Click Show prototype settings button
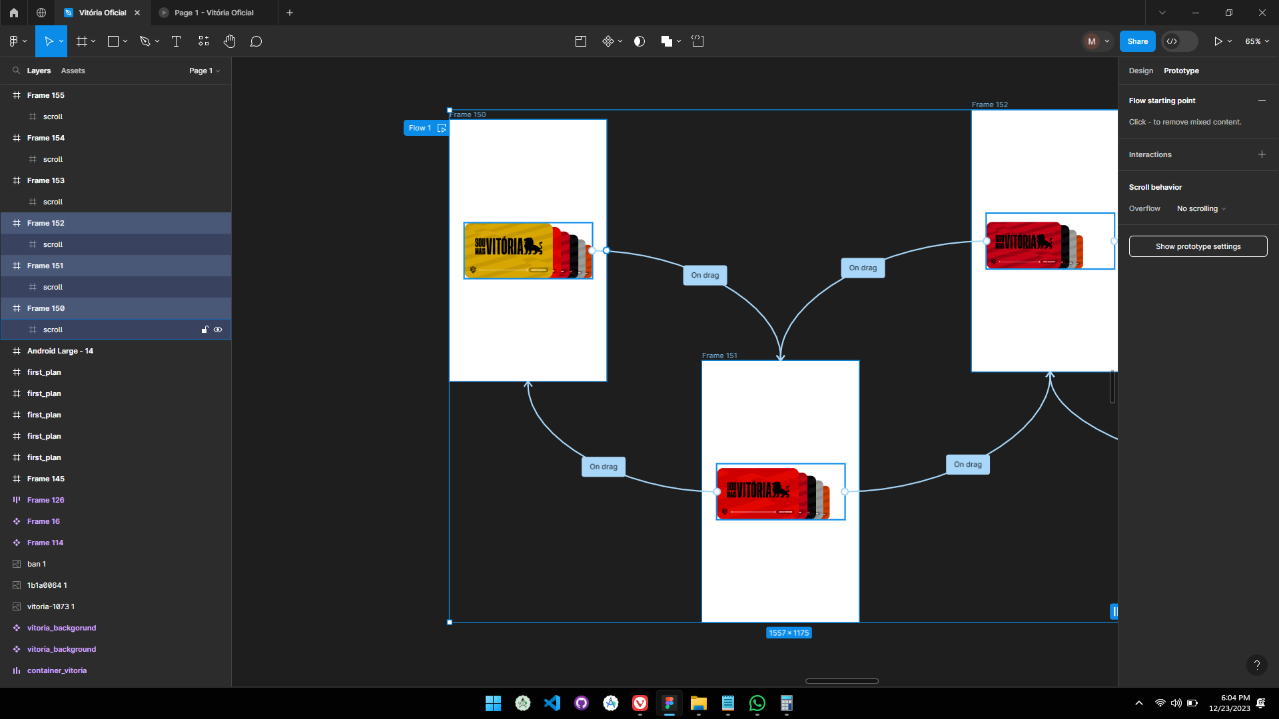 pyautogui.click(x=1197, y=247)
